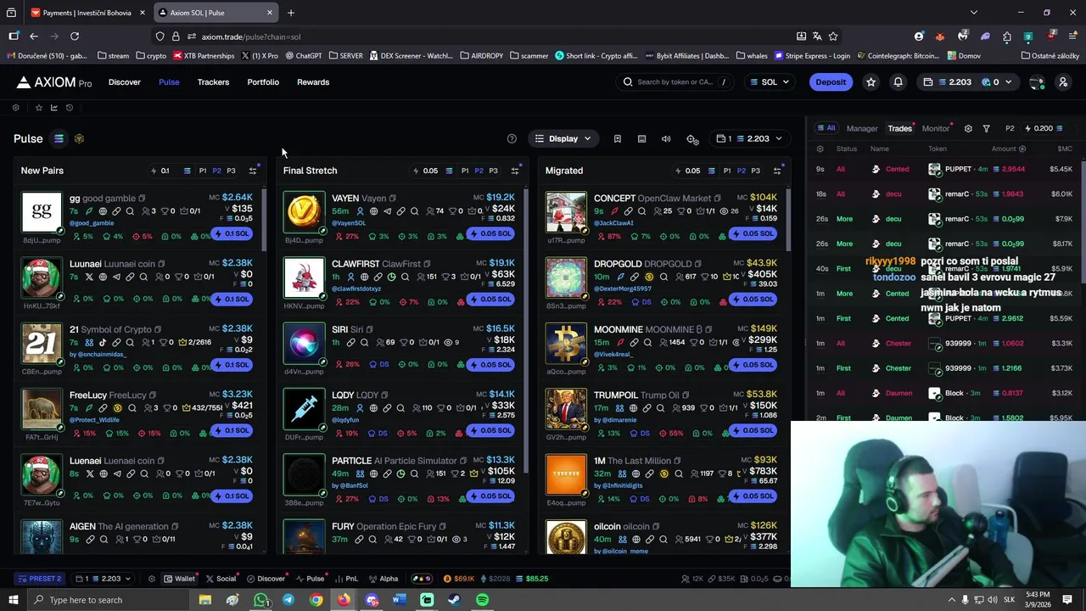The image size is (1086, 611).
Task: Click the gear icon in trades table header
Action: coord(820,149)
